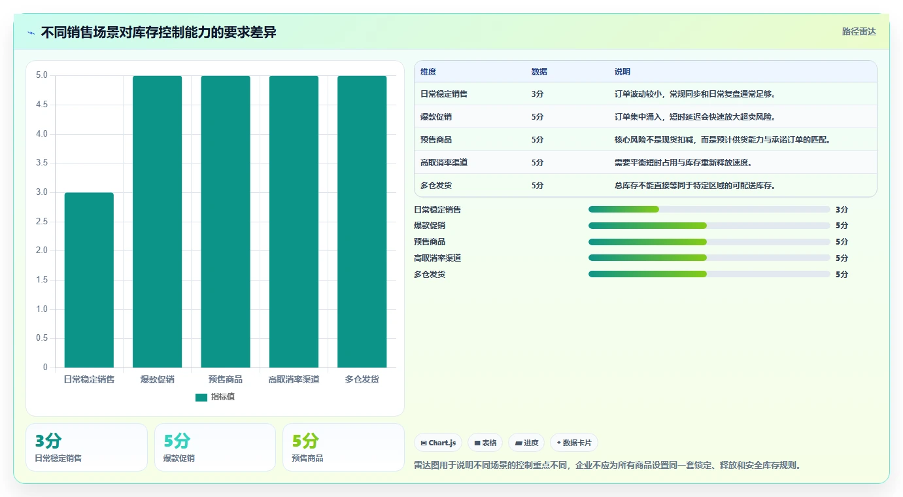The width and height of the screenshot is (903, 497).
Task: Click the 3分 label beside the progress bar
Action: (842, 210)
